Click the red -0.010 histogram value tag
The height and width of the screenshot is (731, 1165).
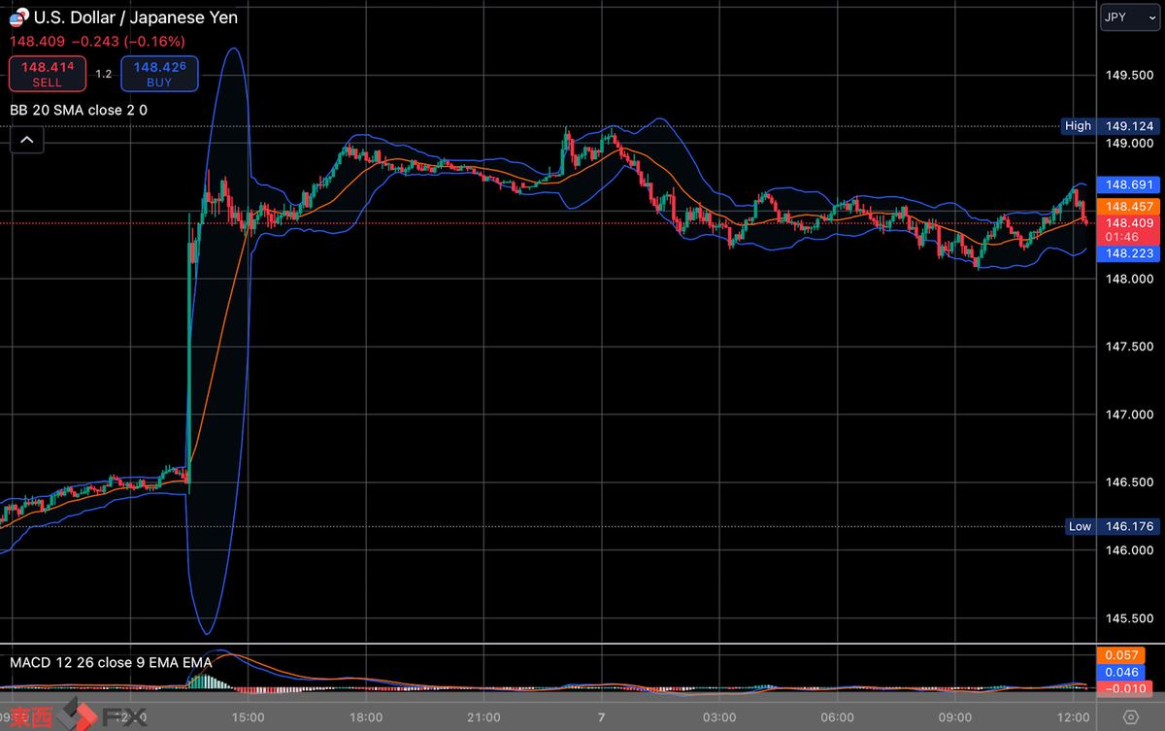(x=1123, y=688)
